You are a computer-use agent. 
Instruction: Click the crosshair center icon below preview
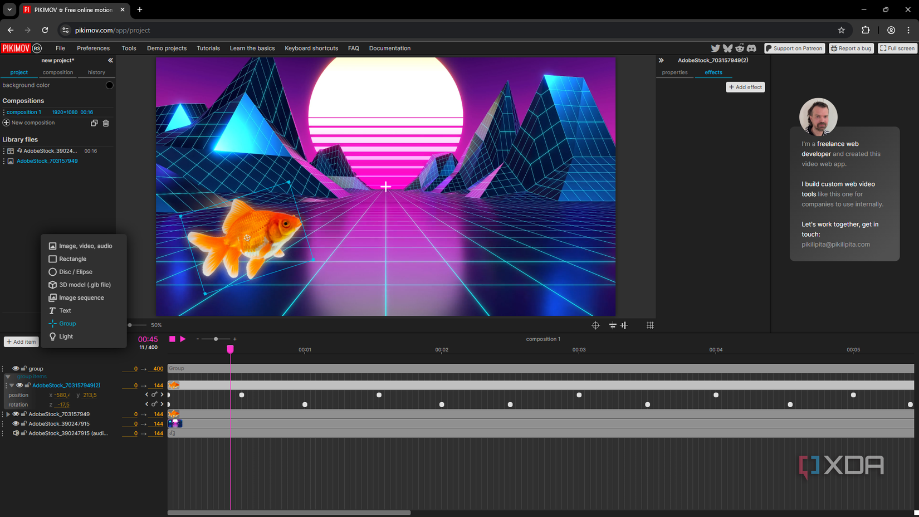pyautogui.click(x=595, y=325)
